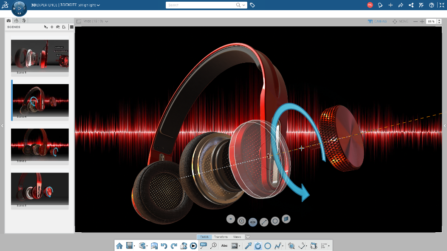Viewport: 447px width, 251px height.
Task: Click the play experience icon
Action: click(193, 245)
